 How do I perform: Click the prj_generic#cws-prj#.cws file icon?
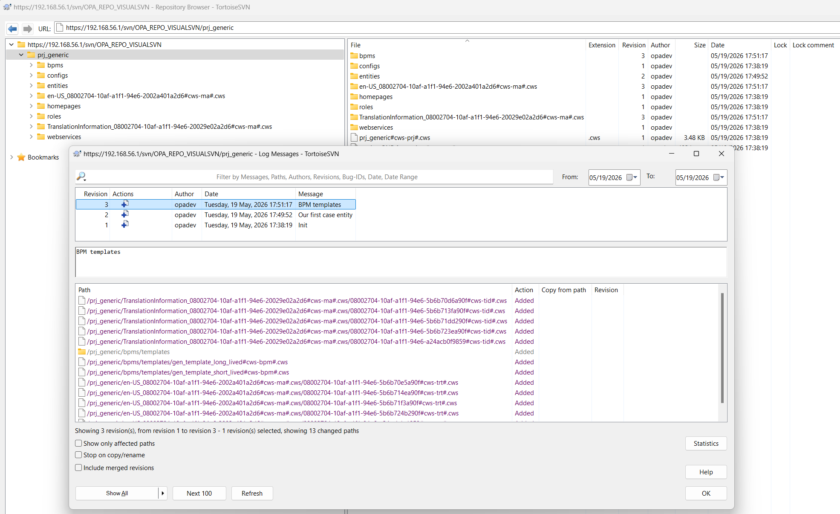point(354,137)
